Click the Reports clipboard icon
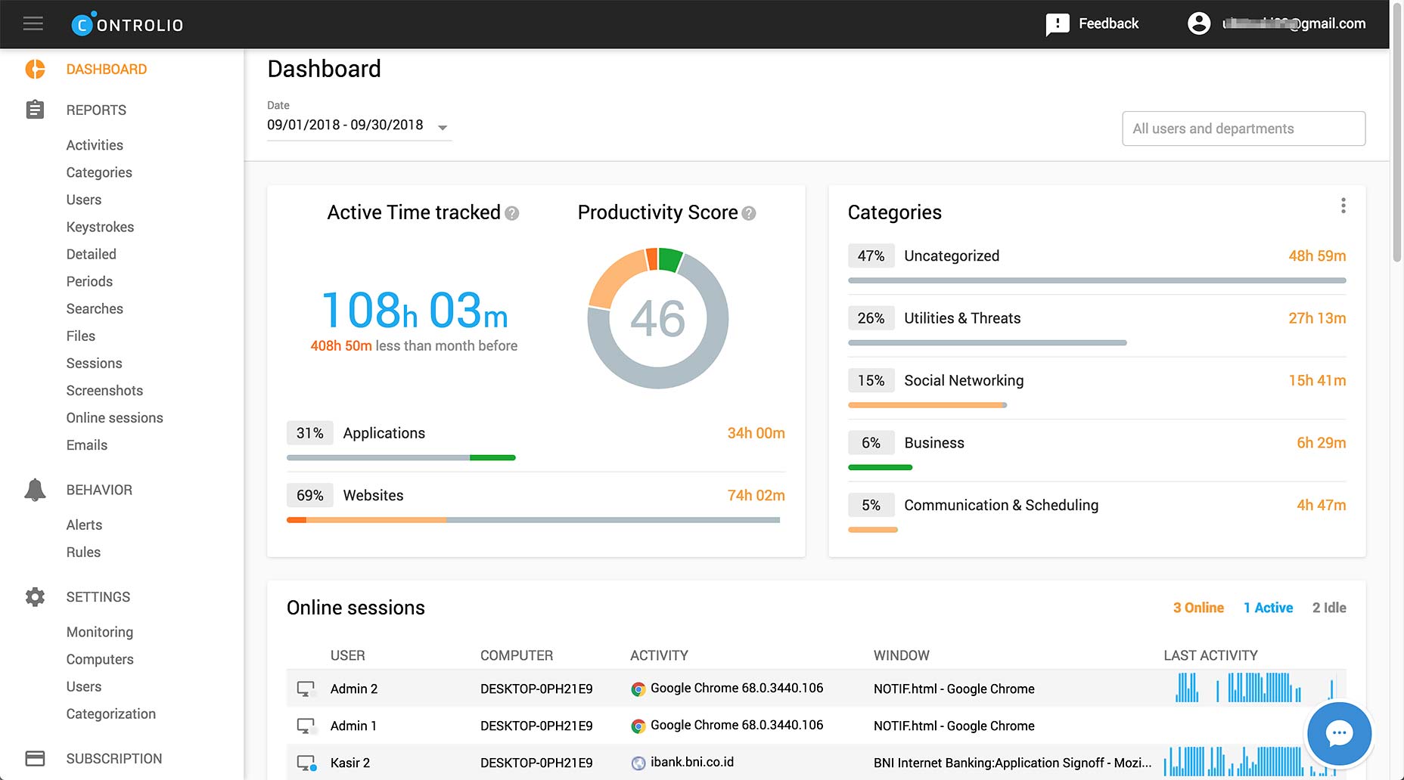The image size is (1404, 780). click(x=35, y=110)
